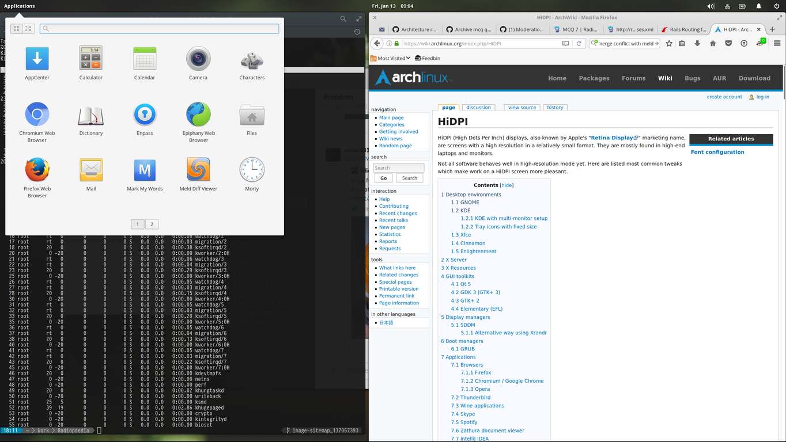Open the notifications bell indicator

pos(759,6)
